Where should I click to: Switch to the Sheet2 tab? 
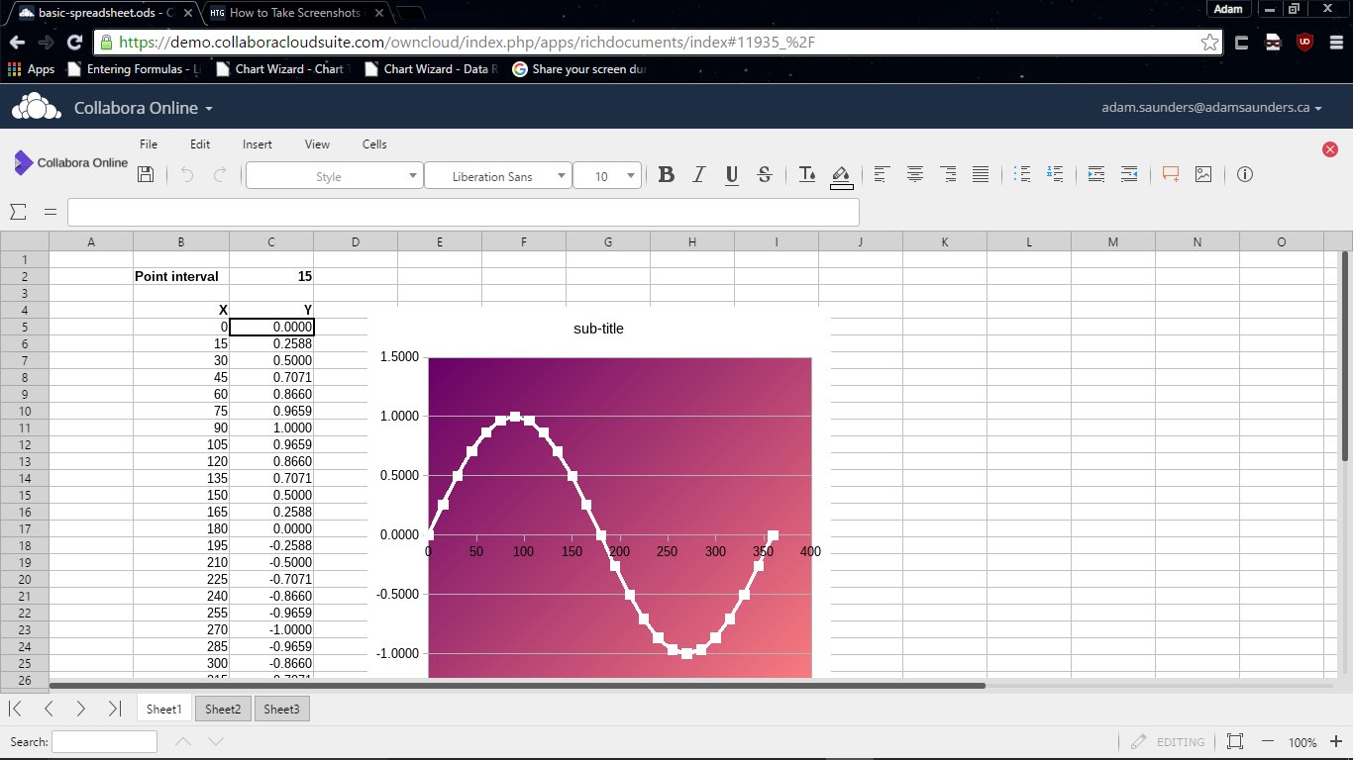click(x=223, y=709)
